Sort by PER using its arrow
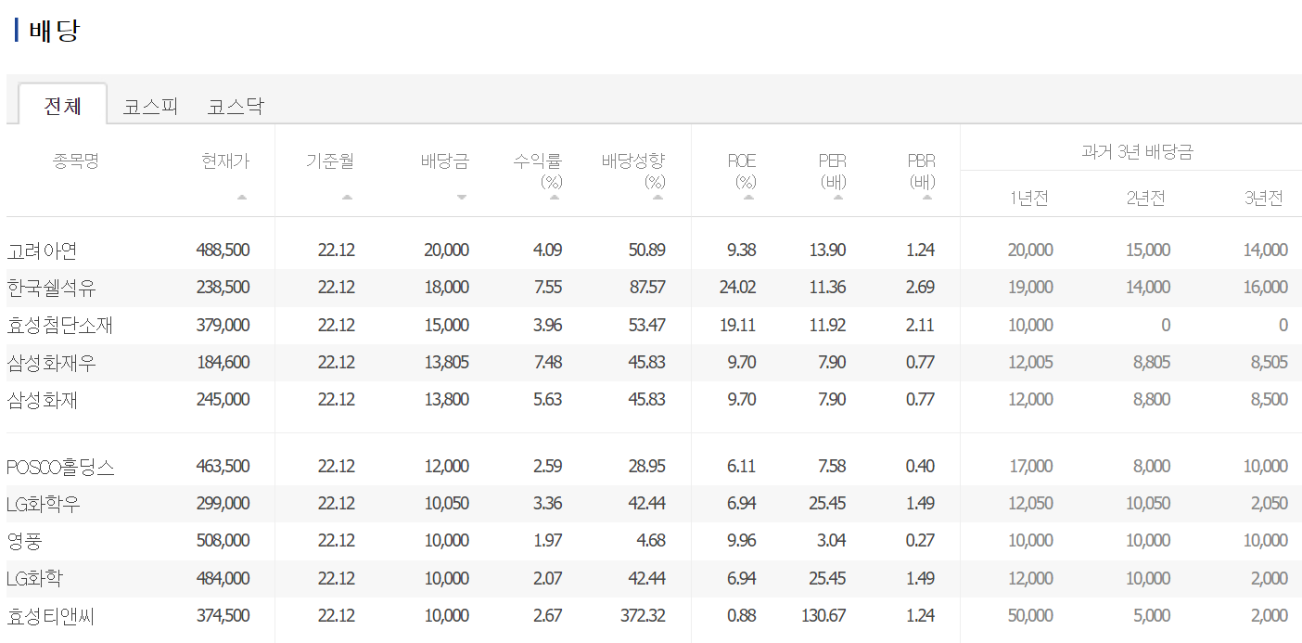The width and height of the screenshot is (1302, 643). pyautogui.click(x=838, y=197)
